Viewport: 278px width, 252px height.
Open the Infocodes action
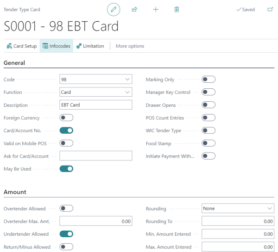pyautogui.click(x=57, y=46)
